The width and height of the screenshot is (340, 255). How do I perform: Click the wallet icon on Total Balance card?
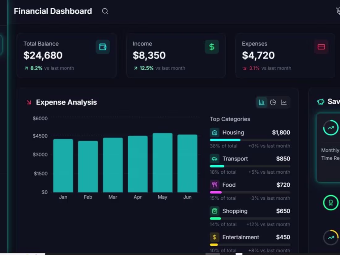click(x=102, y=47)
